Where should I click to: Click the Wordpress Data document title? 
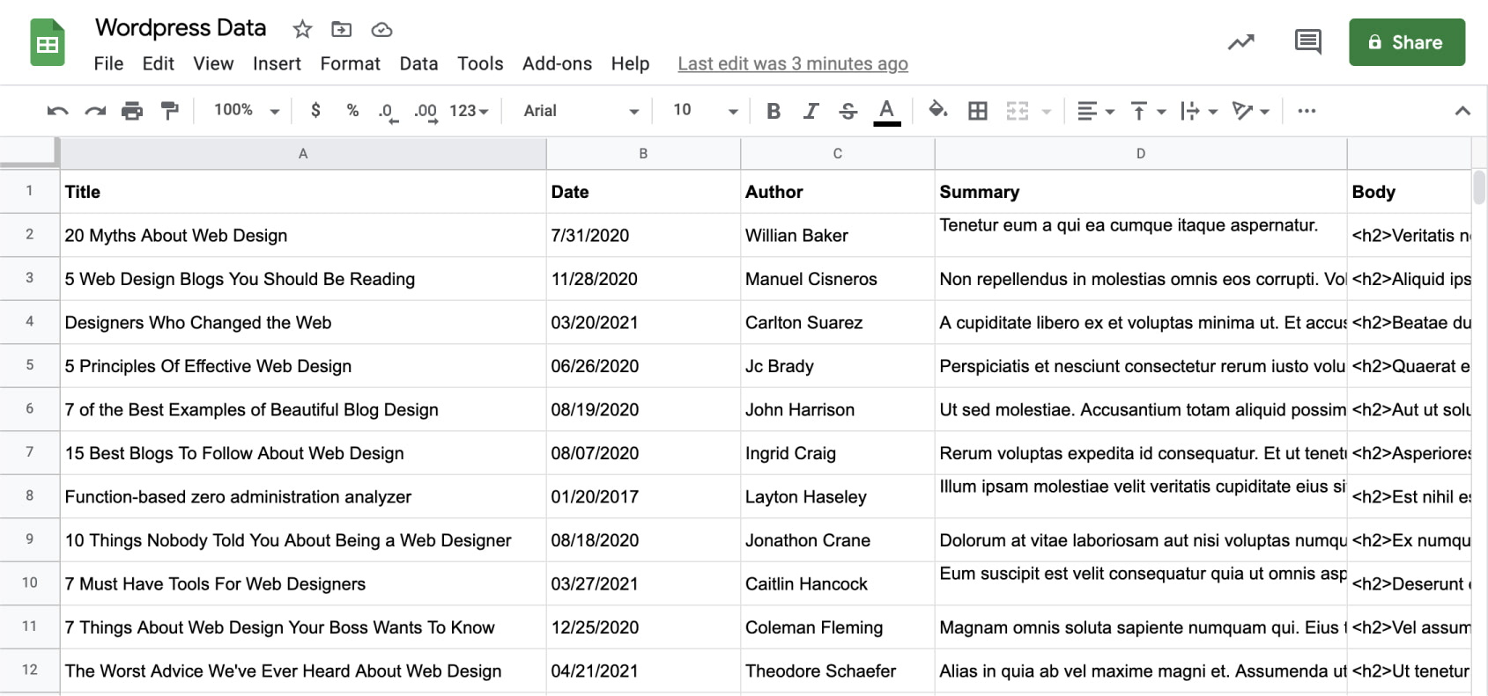tap(181, 28)
